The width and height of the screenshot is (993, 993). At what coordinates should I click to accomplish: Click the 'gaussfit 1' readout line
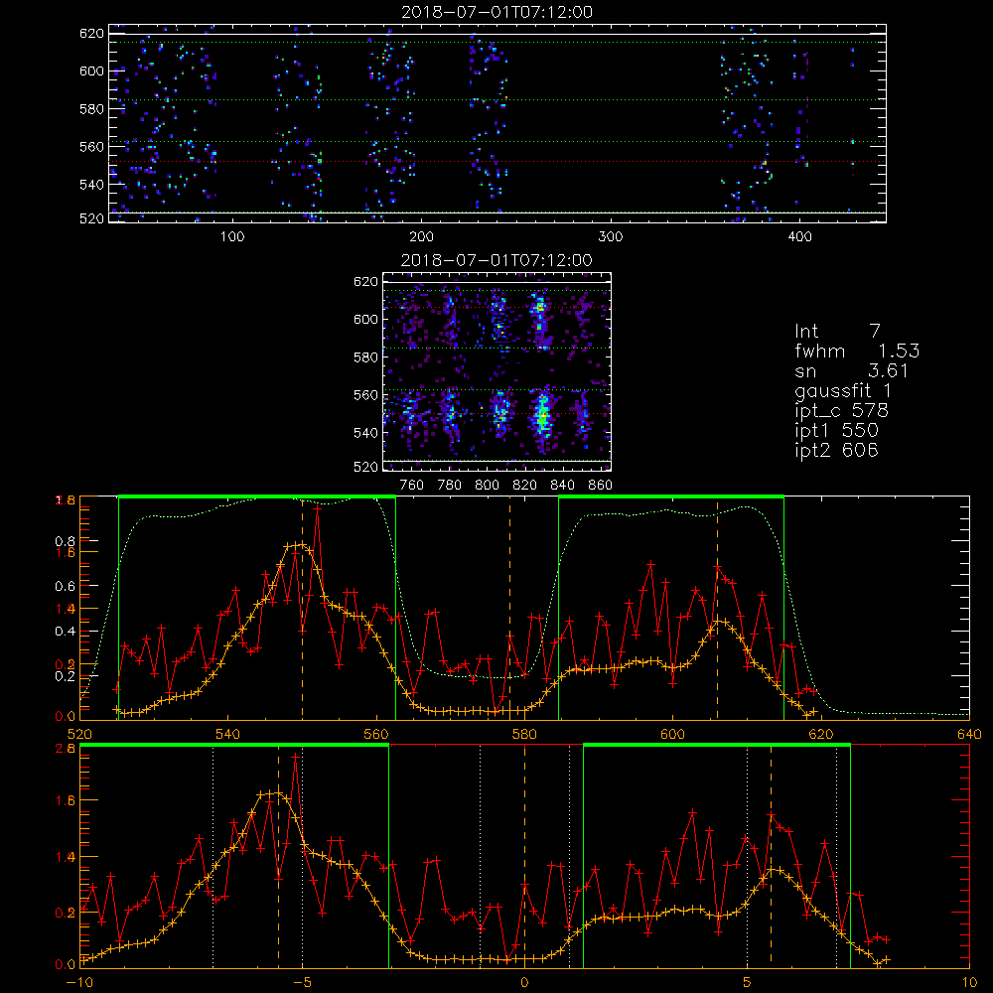[x=843, y=390]
